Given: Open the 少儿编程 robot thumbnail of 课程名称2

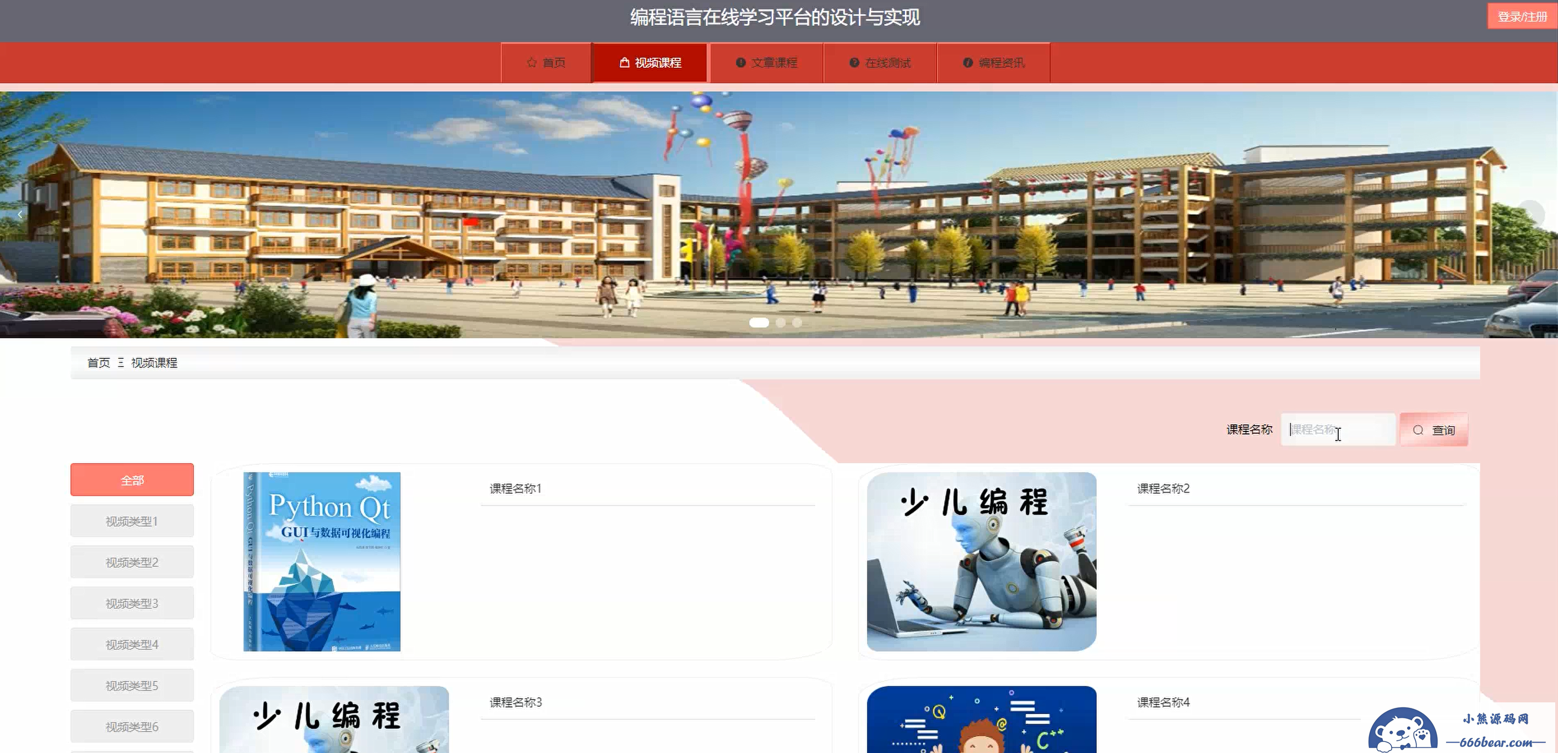Looking at the screenshot, I should point(982,561).
